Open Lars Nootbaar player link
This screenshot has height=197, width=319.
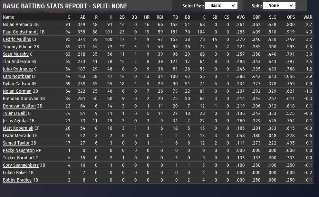pos(17,76)
